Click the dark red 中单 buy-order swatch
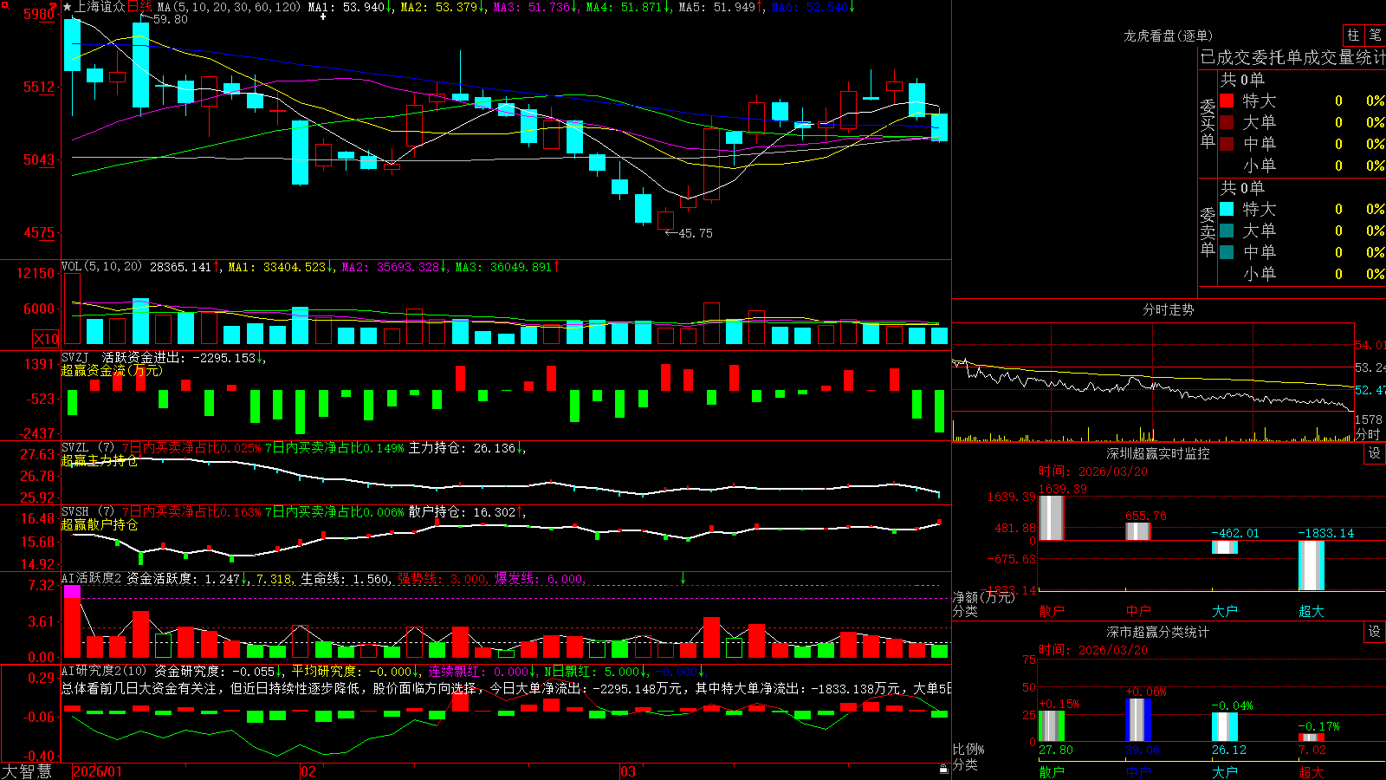This screenshot has width=1386, height=780. pyautogui.click(x=1227, y=144)
